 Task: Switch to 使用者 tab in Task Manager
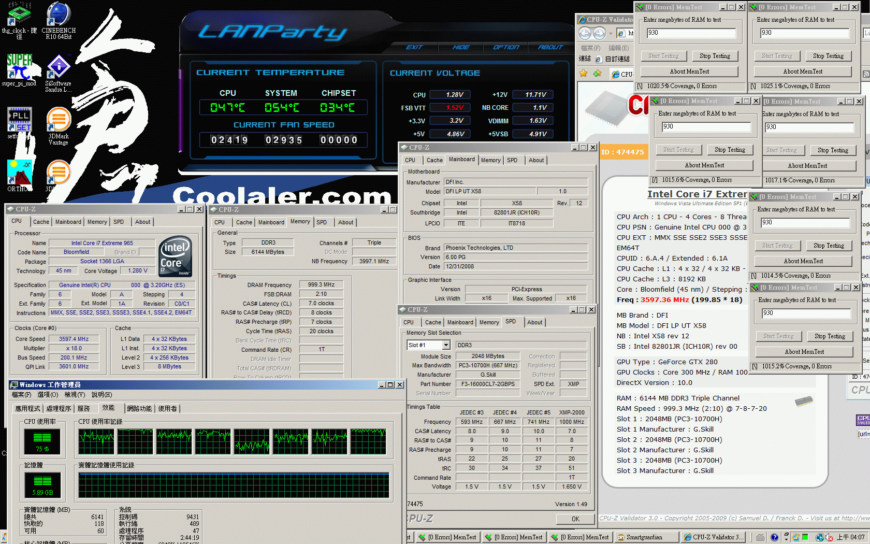click(x=167, y=409)
